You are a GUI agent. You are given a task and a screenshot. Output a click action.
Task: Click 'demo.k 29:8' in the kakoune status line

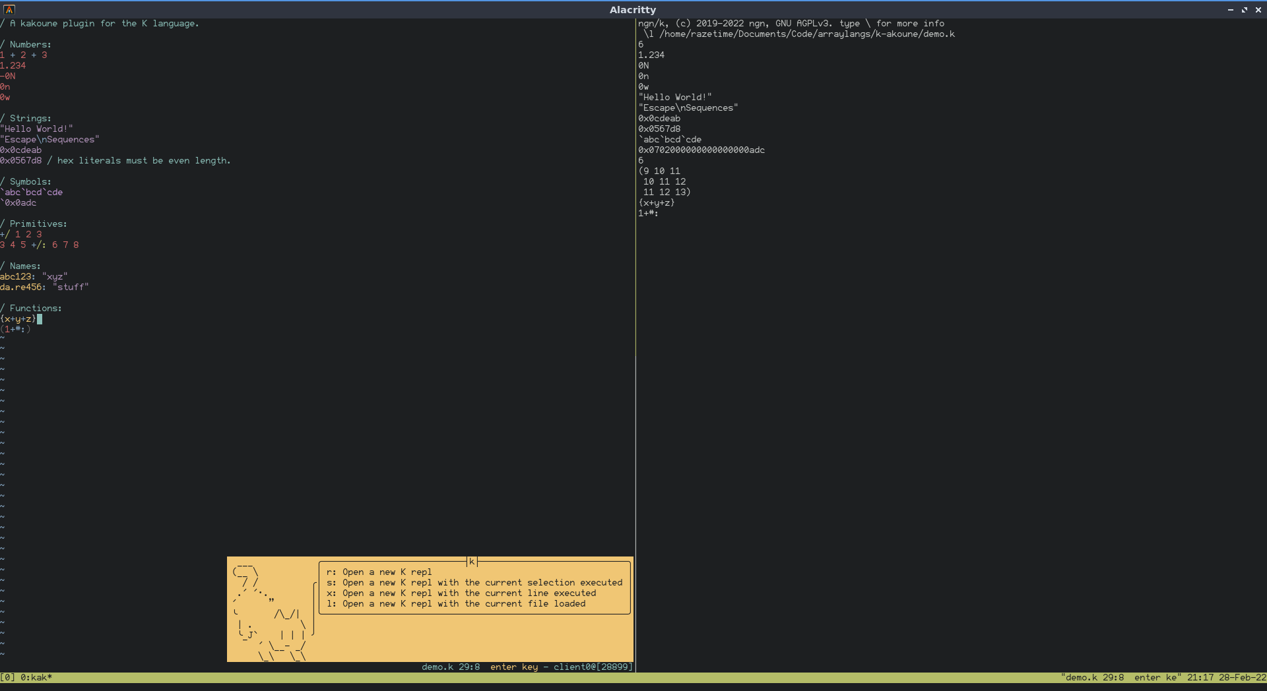451,667
